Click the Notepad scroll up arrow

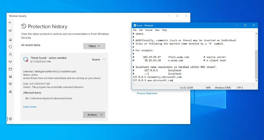pyautogui.click(x=256, y=34)
